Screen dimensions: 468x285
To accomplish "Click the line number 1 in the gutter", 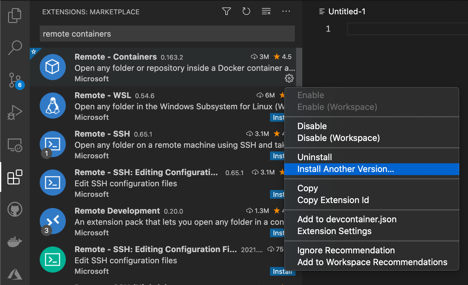I will (328, 29).
